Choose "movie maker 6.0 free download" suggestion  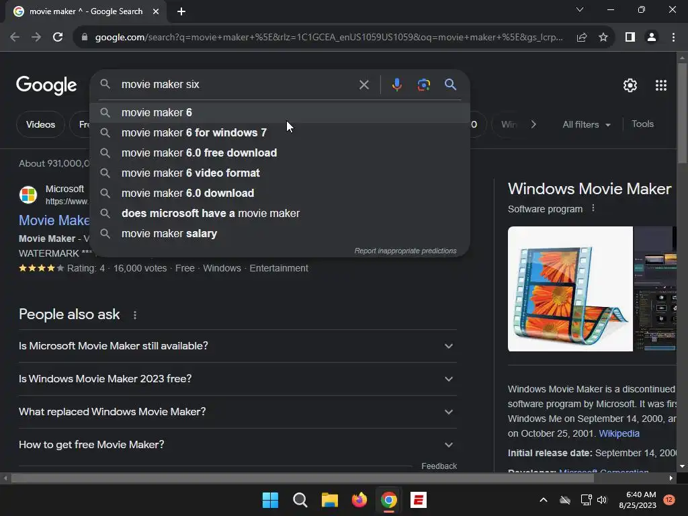click(x=280, y=153)
